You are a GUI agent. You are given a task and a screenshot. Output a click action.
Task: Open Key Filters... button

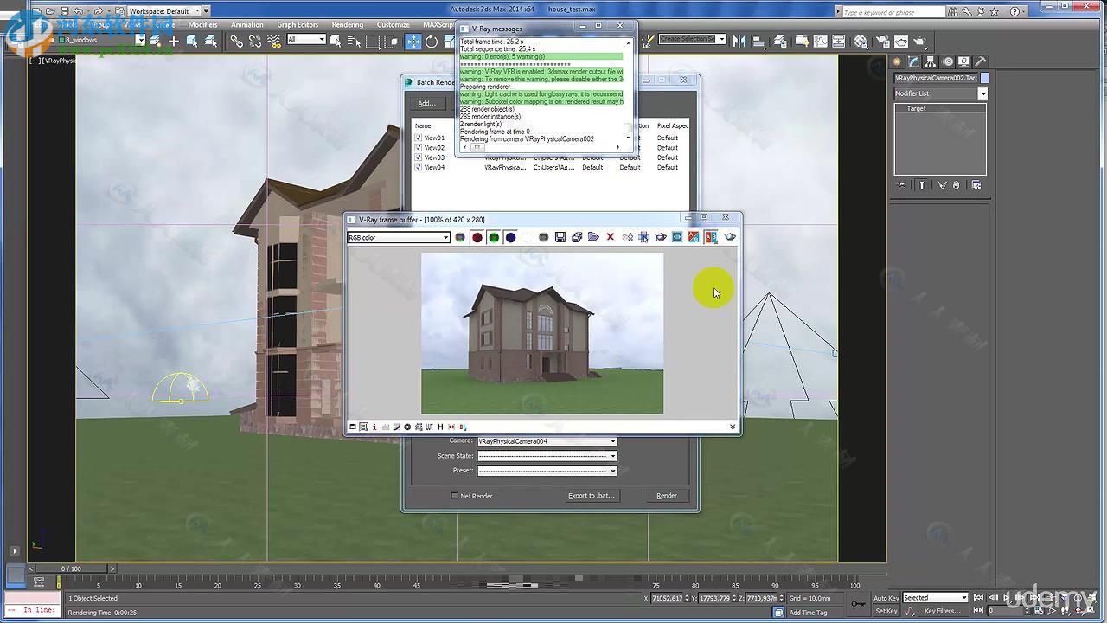tap(942, 611)
